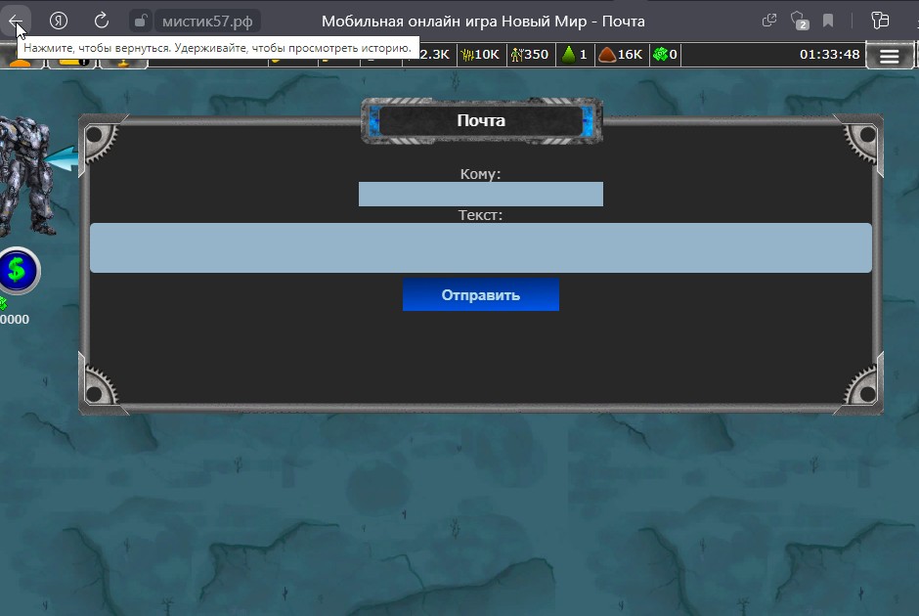Click the green gem resource counter

pos(666,55)
